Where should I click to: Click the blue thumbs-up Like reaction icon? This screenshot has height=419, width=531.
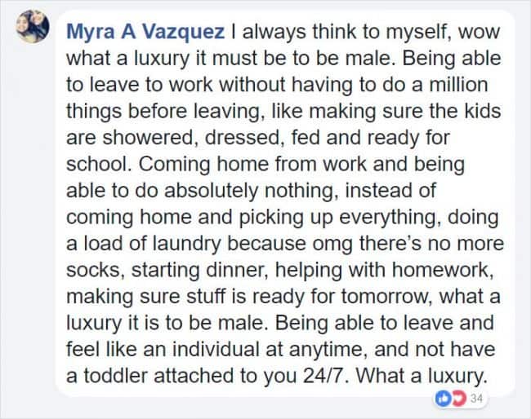443,399
